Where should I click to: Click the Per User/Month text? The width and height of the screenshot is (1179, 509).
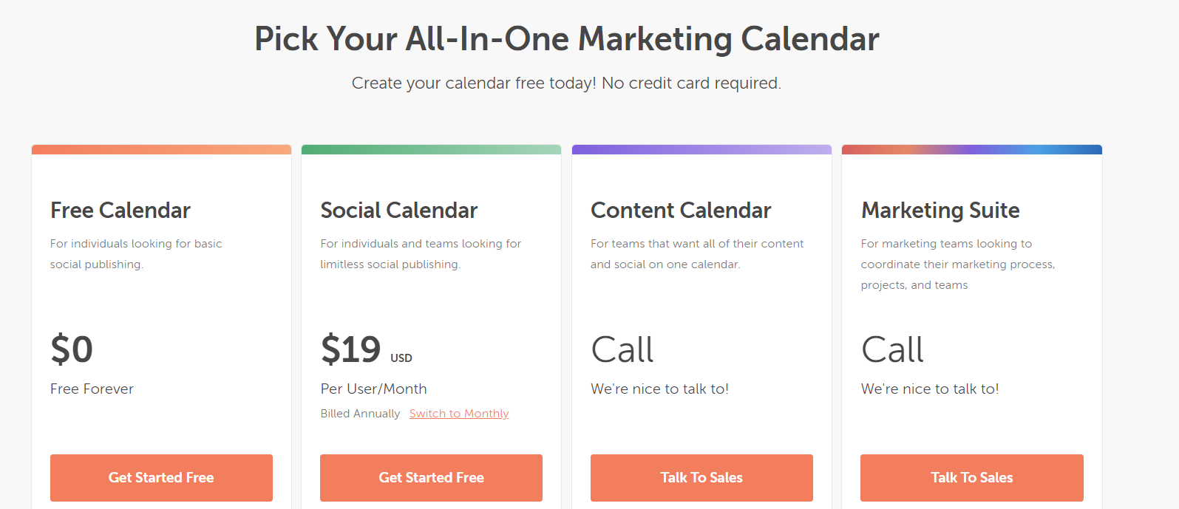coord(373,389)
